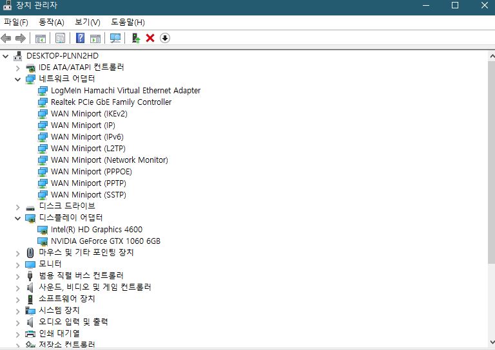Click the Disable device down-arrow icon
This screenshot has height=350, width=495.
pos(165,38)
